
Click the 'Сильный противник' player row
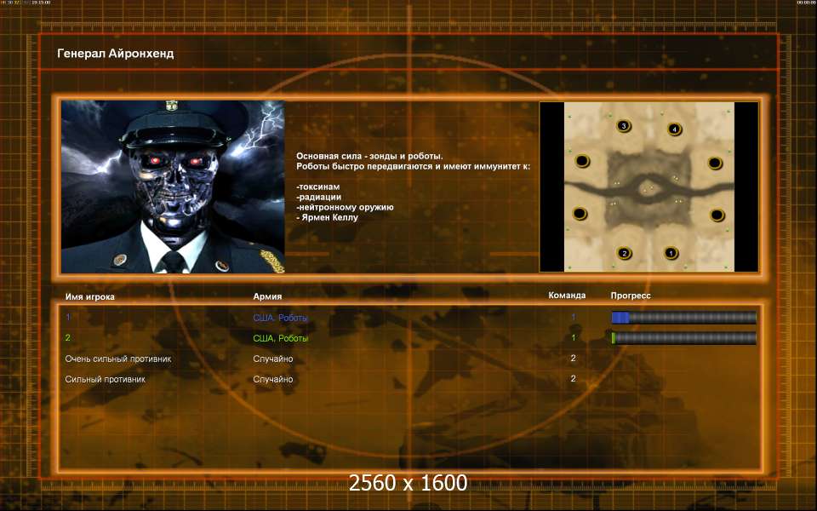106,379
